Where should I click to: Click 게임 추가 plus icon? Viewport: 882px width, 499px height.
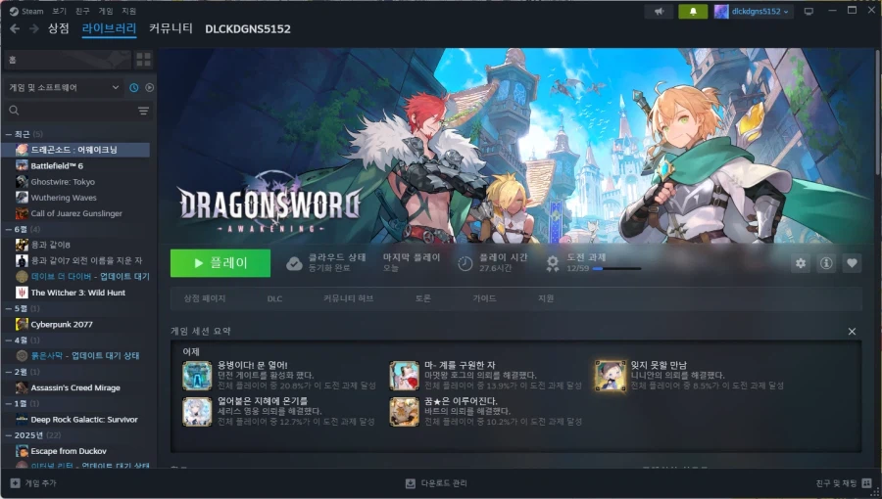[15, 483]
